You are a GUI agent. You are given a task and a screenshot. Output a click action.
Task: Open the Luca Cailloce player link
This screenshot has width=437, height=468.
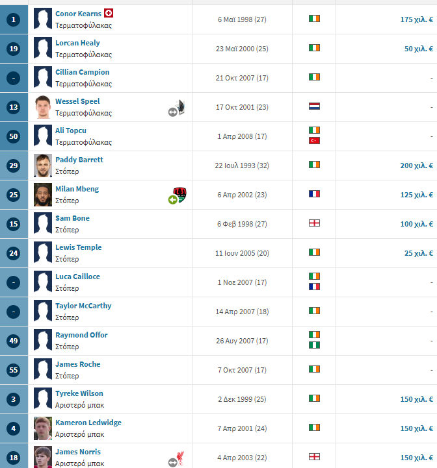[x=77, y=277]
